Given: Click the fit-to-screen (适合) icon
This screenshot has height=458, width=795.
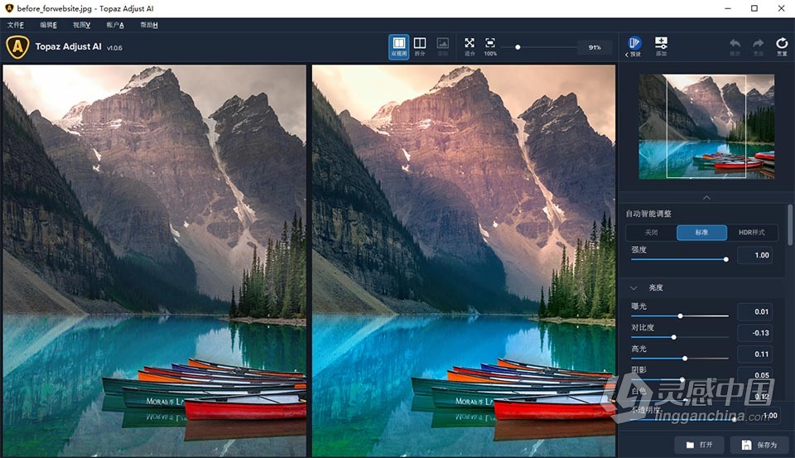Looking at the screenshot, I should coord(470,46).
